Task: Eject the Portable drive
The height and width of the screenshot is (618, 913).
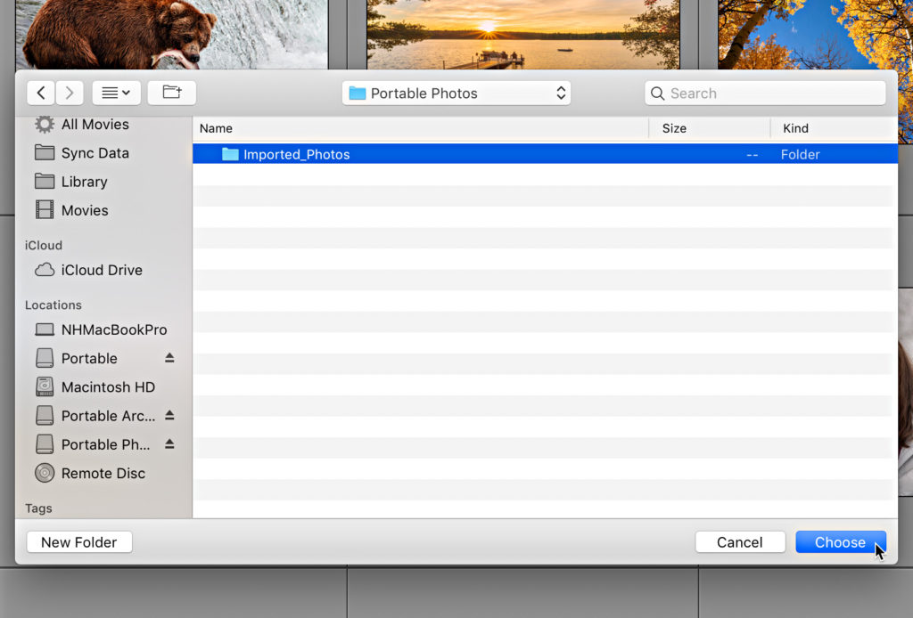Action: click(169, 358)
